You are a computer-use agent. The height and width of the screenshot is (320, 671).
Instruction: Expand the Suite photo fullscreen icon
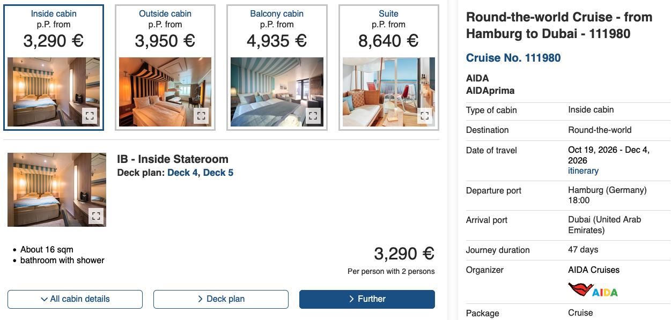(425, 116)
